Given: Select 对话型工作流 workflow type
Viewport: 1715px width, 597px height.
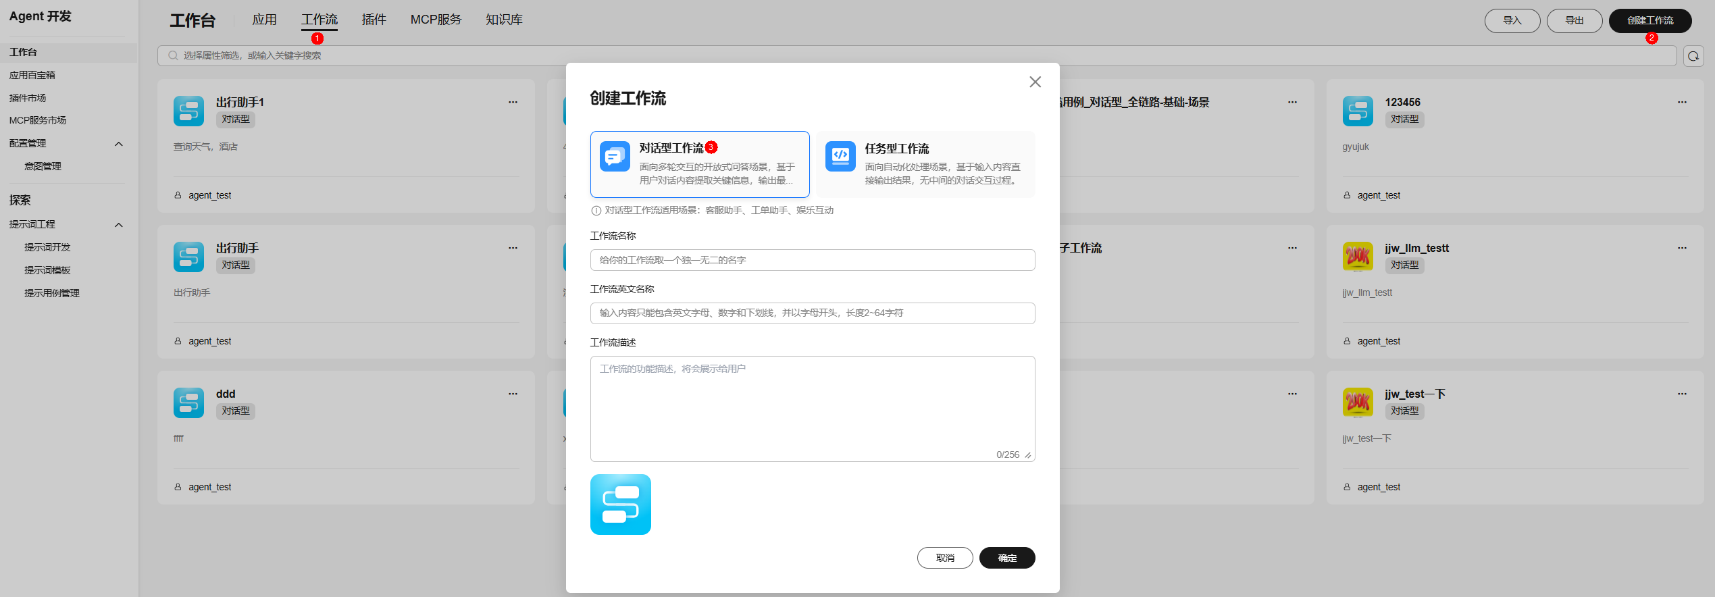Looking at the screenshot, I should coord(700,164).
